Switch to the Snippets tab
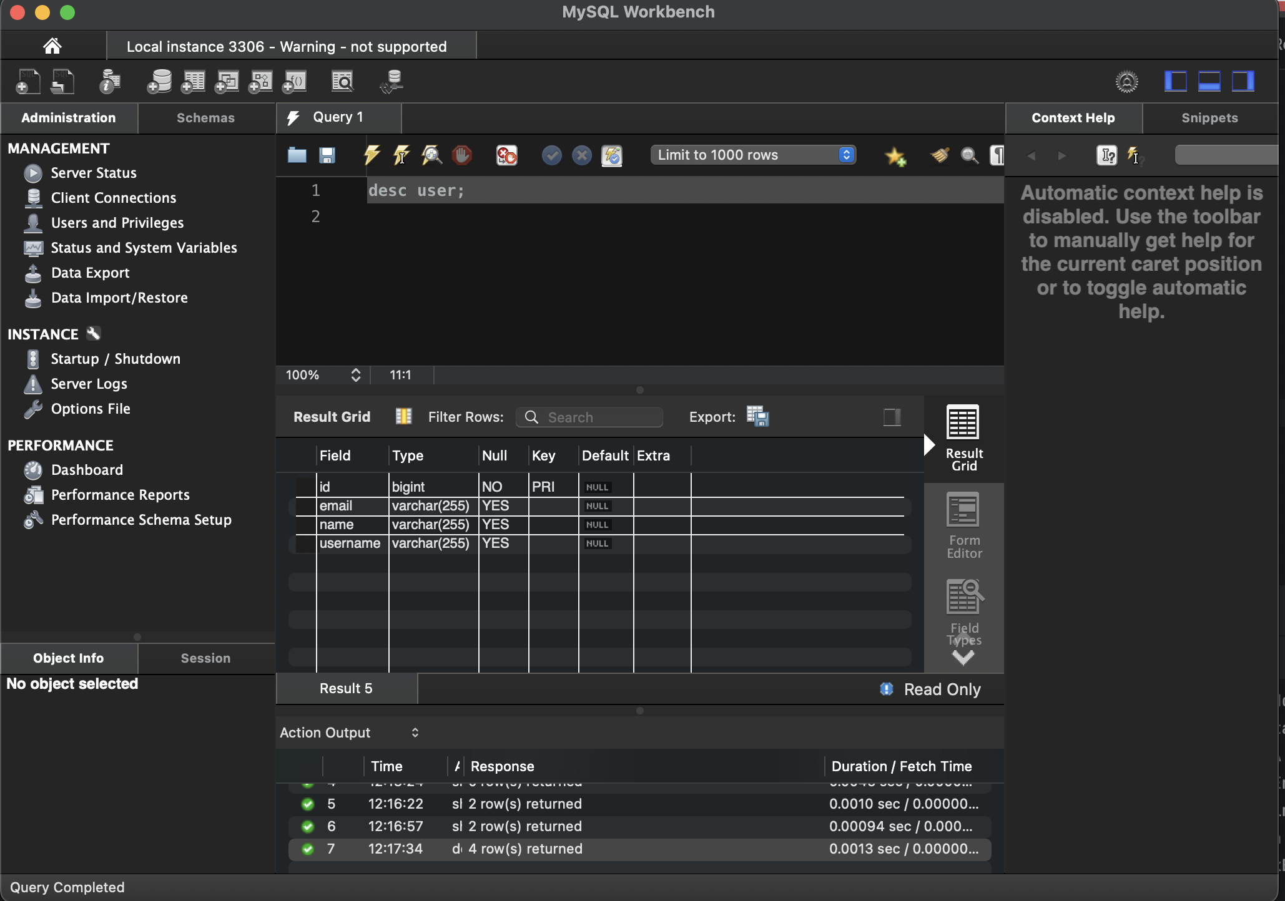Viewport: 1285px width, 901px height. click(1209, 118)
